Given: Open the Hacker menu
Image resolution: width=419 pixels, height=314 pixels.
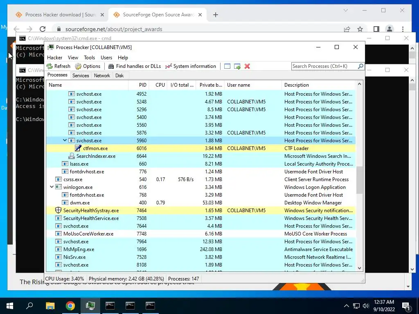Looking at the screenshot, I should click(x=54, y=57).
